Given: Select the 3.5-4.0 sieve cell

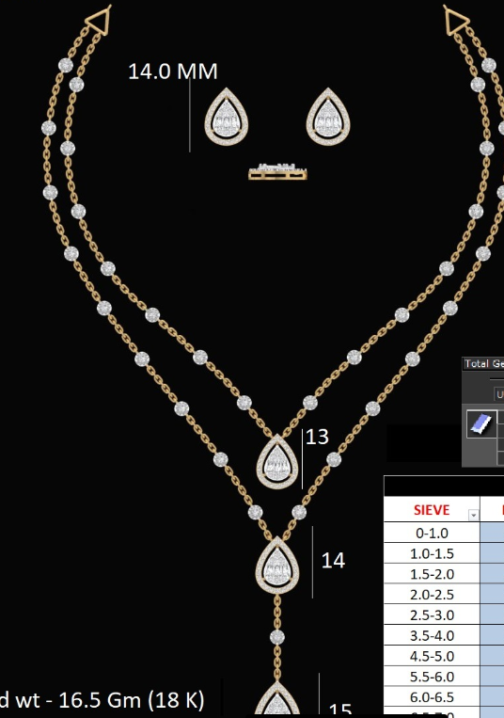Looking at the screenshot, I should 432,635.
